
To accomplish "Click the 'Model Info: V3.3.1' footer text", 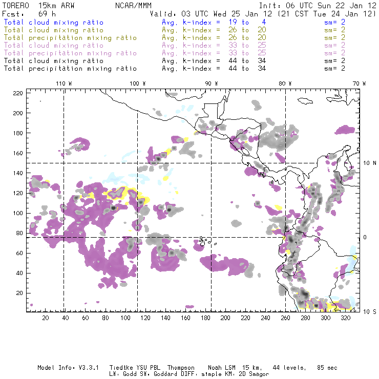I will tap(68, 368).
